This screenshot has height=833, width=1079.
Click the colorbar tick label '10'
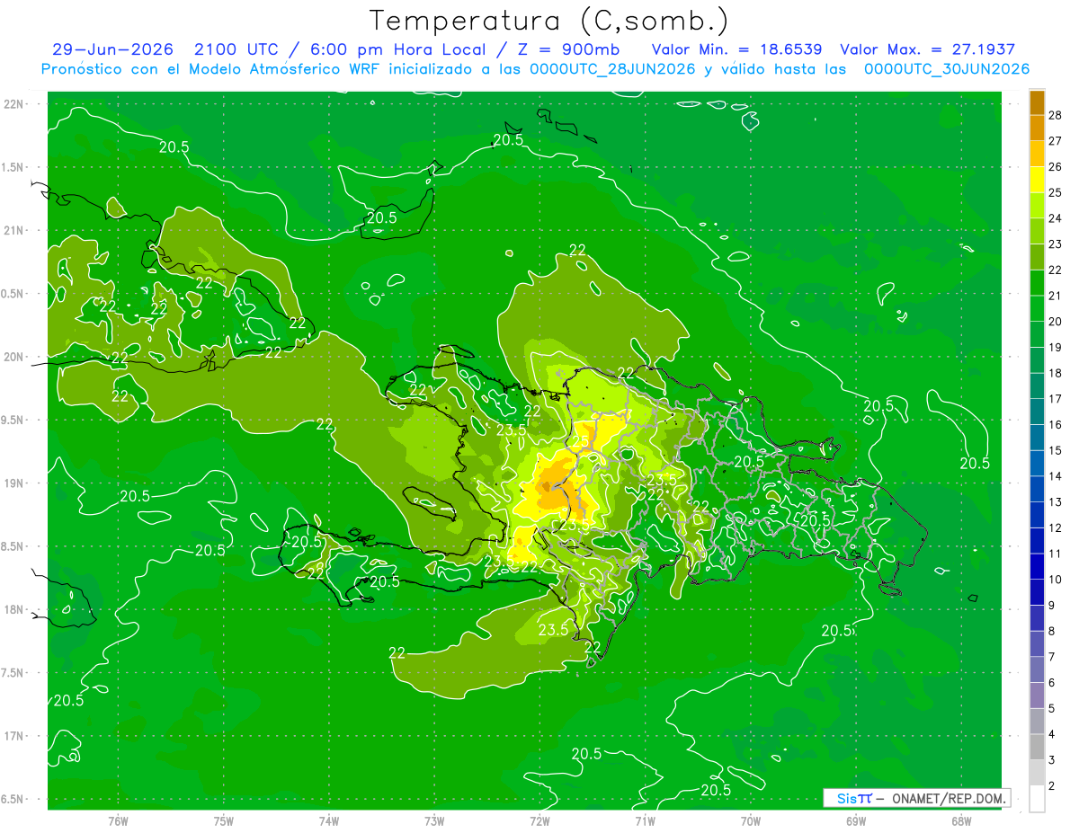tap(1056, 580)
